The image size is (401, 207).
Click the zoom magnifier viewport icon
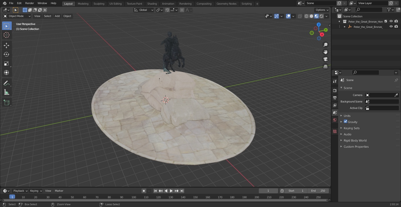[325, 45]
